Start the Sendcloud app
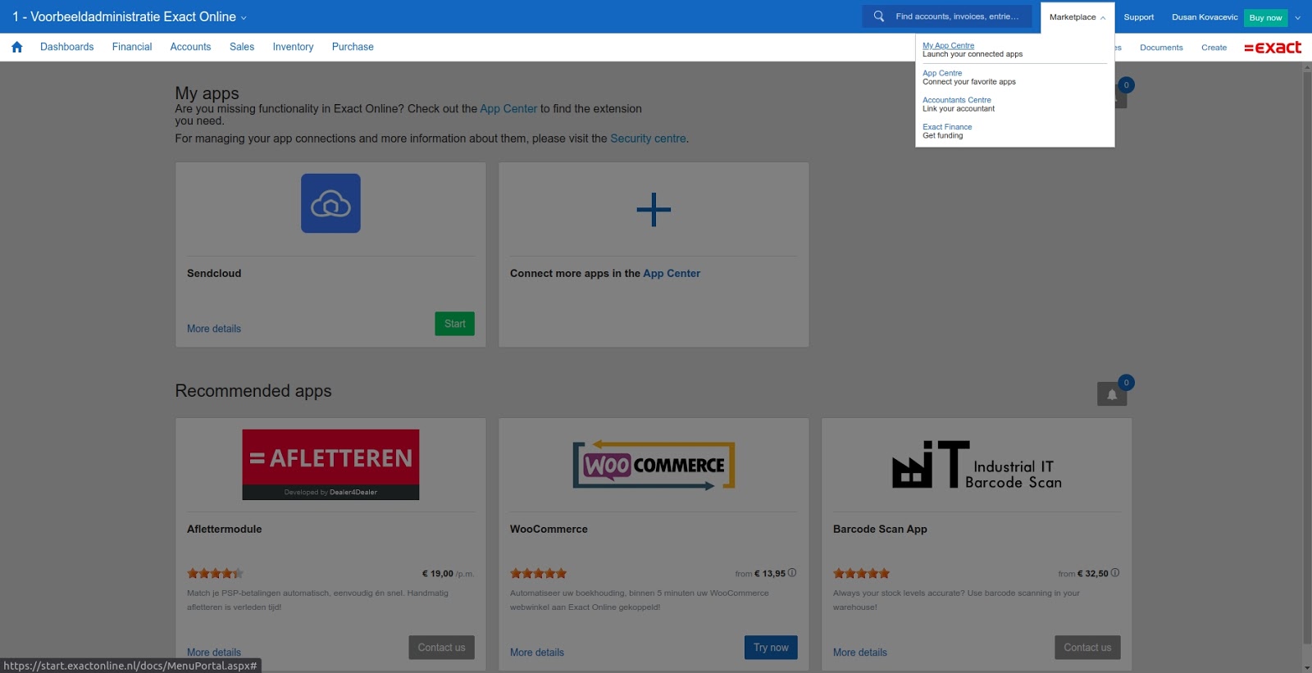 (455, 324)
